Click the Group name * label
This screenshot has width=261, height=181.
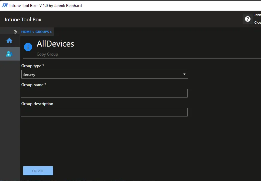click(34, 85)
